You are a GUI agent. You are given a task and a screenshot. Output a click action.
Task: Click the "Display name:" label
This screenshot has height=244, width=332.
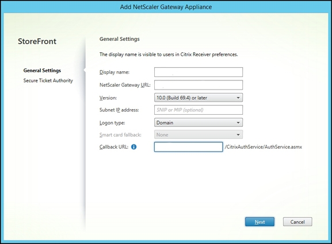pyautogui.click(x=115, y=72)
